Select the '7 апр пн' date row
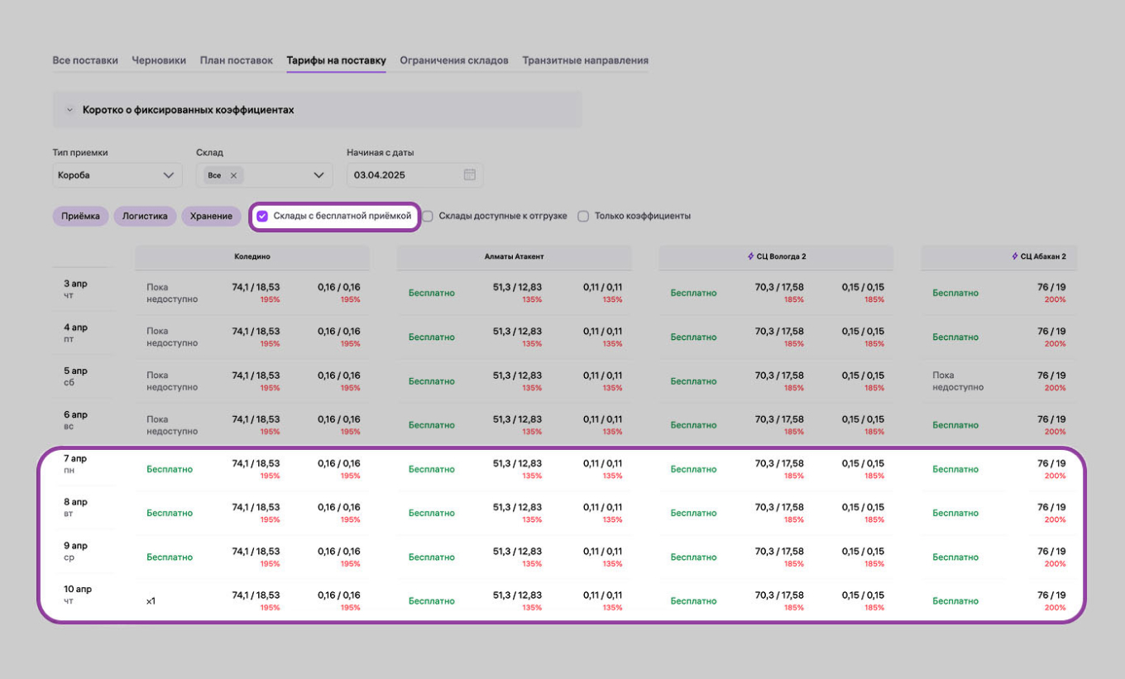This screenshot has height=679, width=1125. pyautogui.click(x=75, y=464)
